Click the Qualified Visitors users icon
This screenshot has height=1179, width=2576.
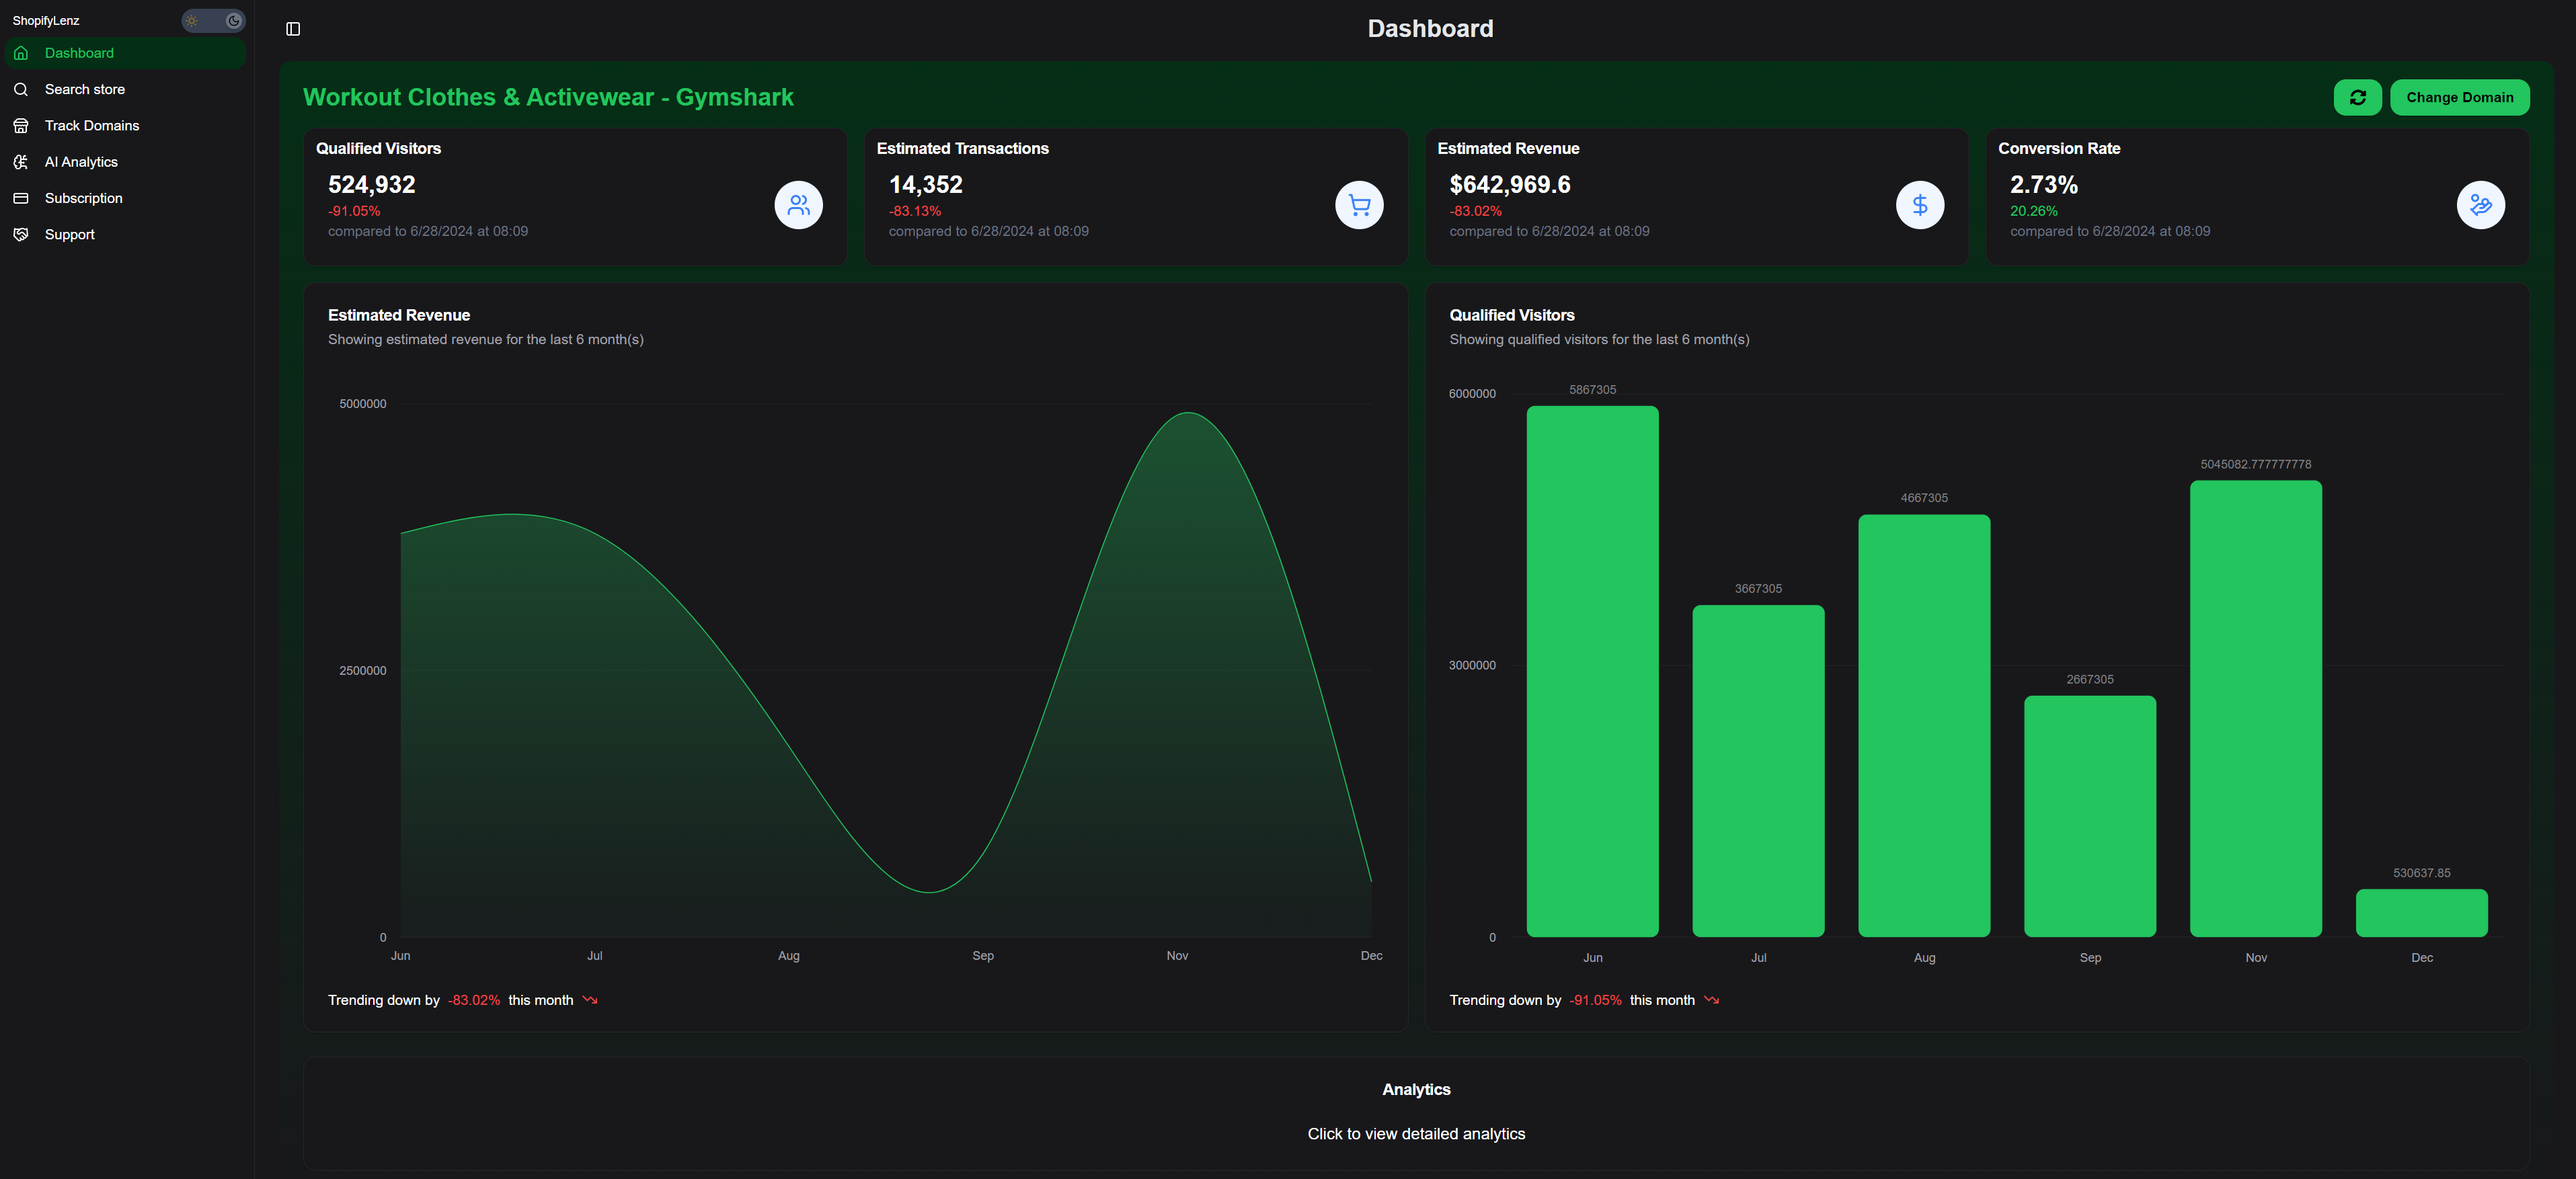(x=798, y=205)
